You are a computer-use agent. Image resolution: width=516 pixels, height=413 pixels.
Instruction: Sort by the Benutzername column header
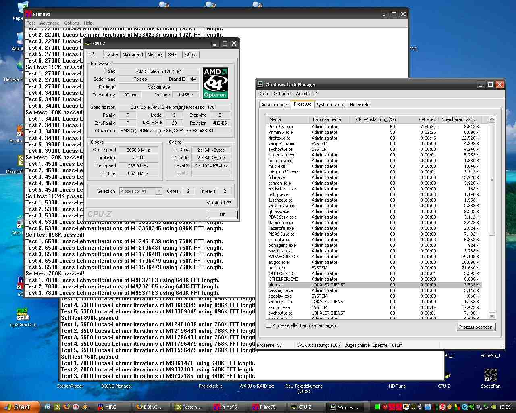click(331, 119)
